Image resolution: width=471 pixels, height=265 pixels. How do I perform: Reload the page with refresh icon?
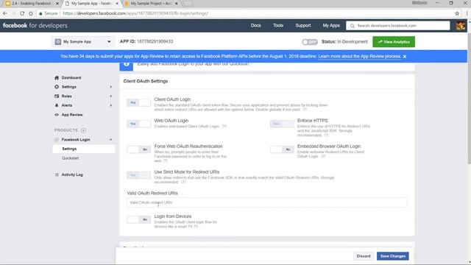pos(22,13)
